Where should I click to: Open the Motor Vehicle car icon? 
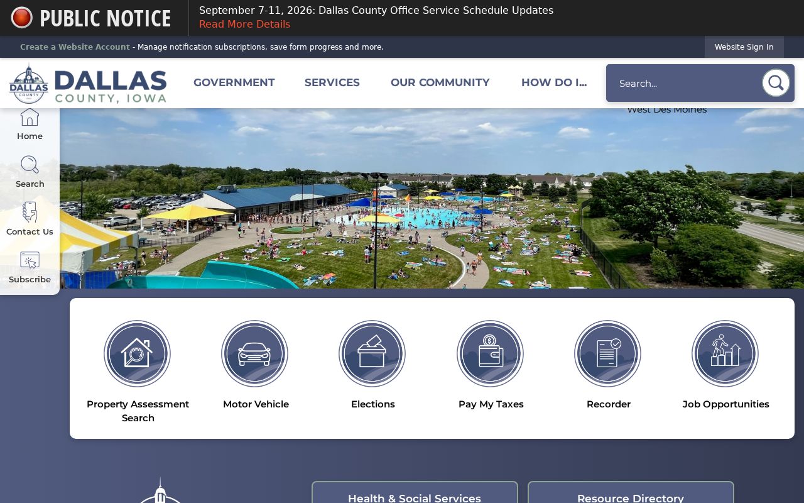(x=254, y=353)
